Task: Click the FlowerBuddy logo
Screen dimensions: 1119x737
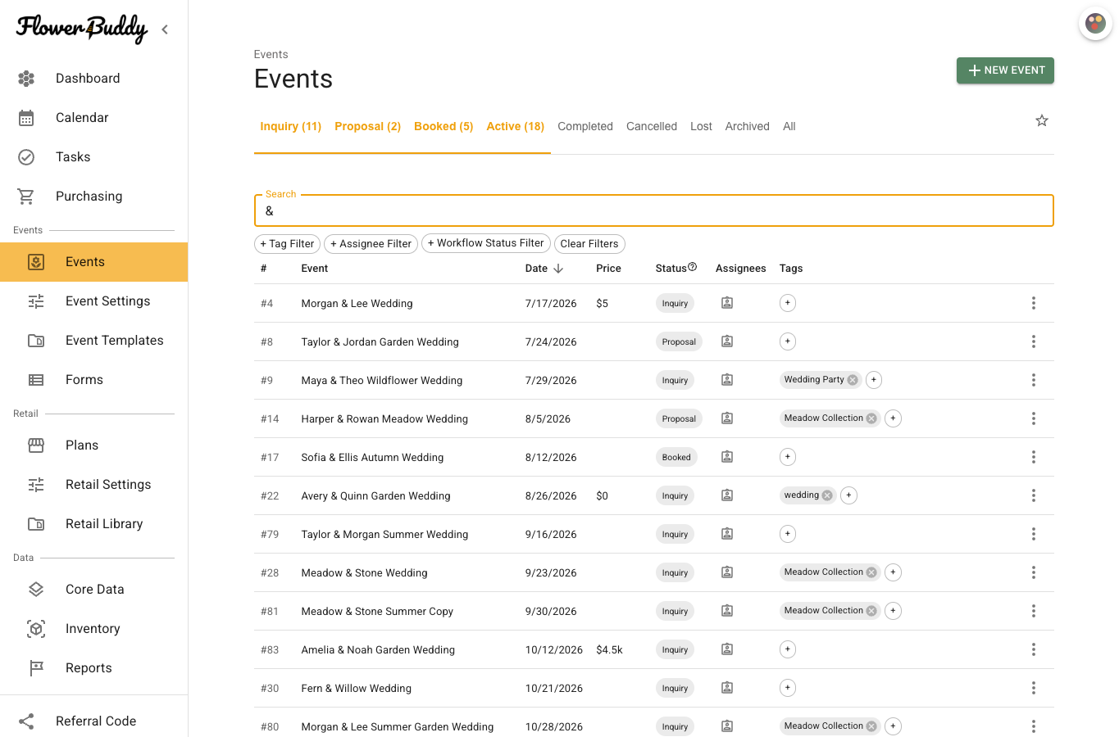Action: click(x=82, y=29)
